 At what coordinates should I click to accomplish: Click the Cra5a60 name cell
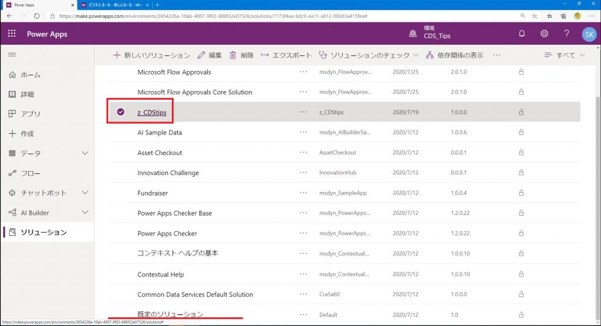pyautogui.click(x=329, y=294)
